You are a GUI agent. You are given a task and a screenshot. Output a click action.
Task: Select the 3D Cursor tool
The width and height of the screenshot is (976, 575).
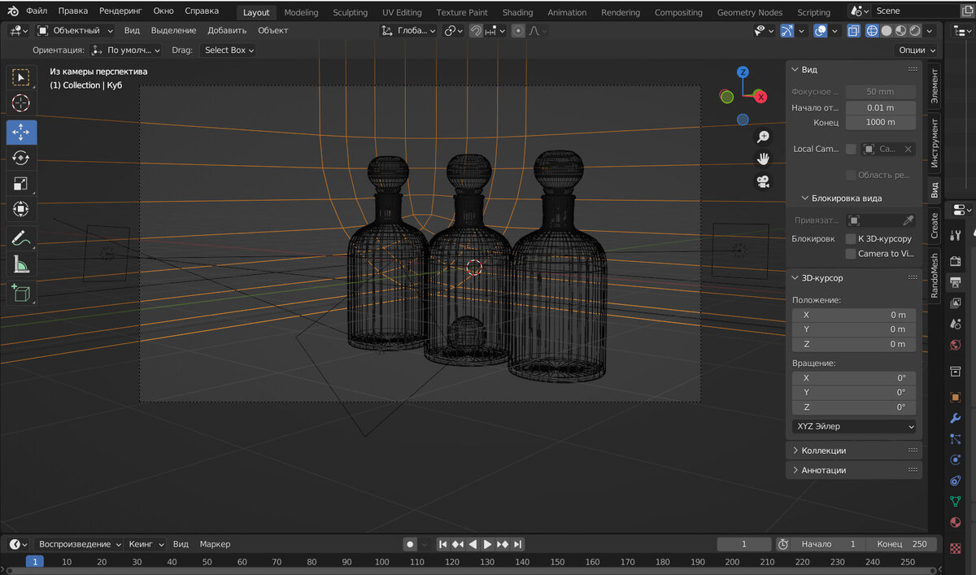[x=21, y=102]
